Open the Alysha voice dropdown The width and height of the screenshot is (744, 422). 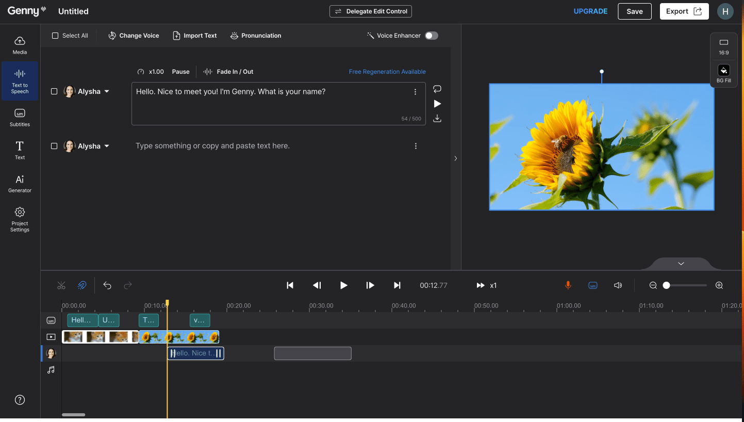107,91
